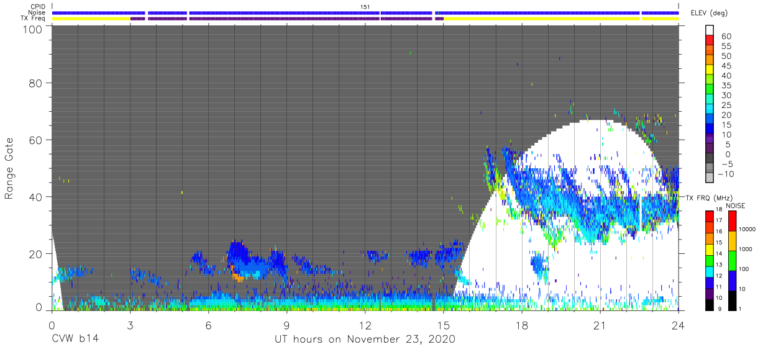Click NOISE scale label '1000'
This screenshot has width=763, height=352.
pyautogui.click(x=747, y=249)
